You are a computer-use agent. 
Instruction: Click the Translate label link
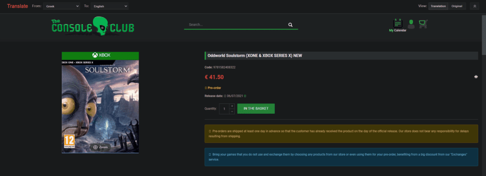tap(18, 6)
